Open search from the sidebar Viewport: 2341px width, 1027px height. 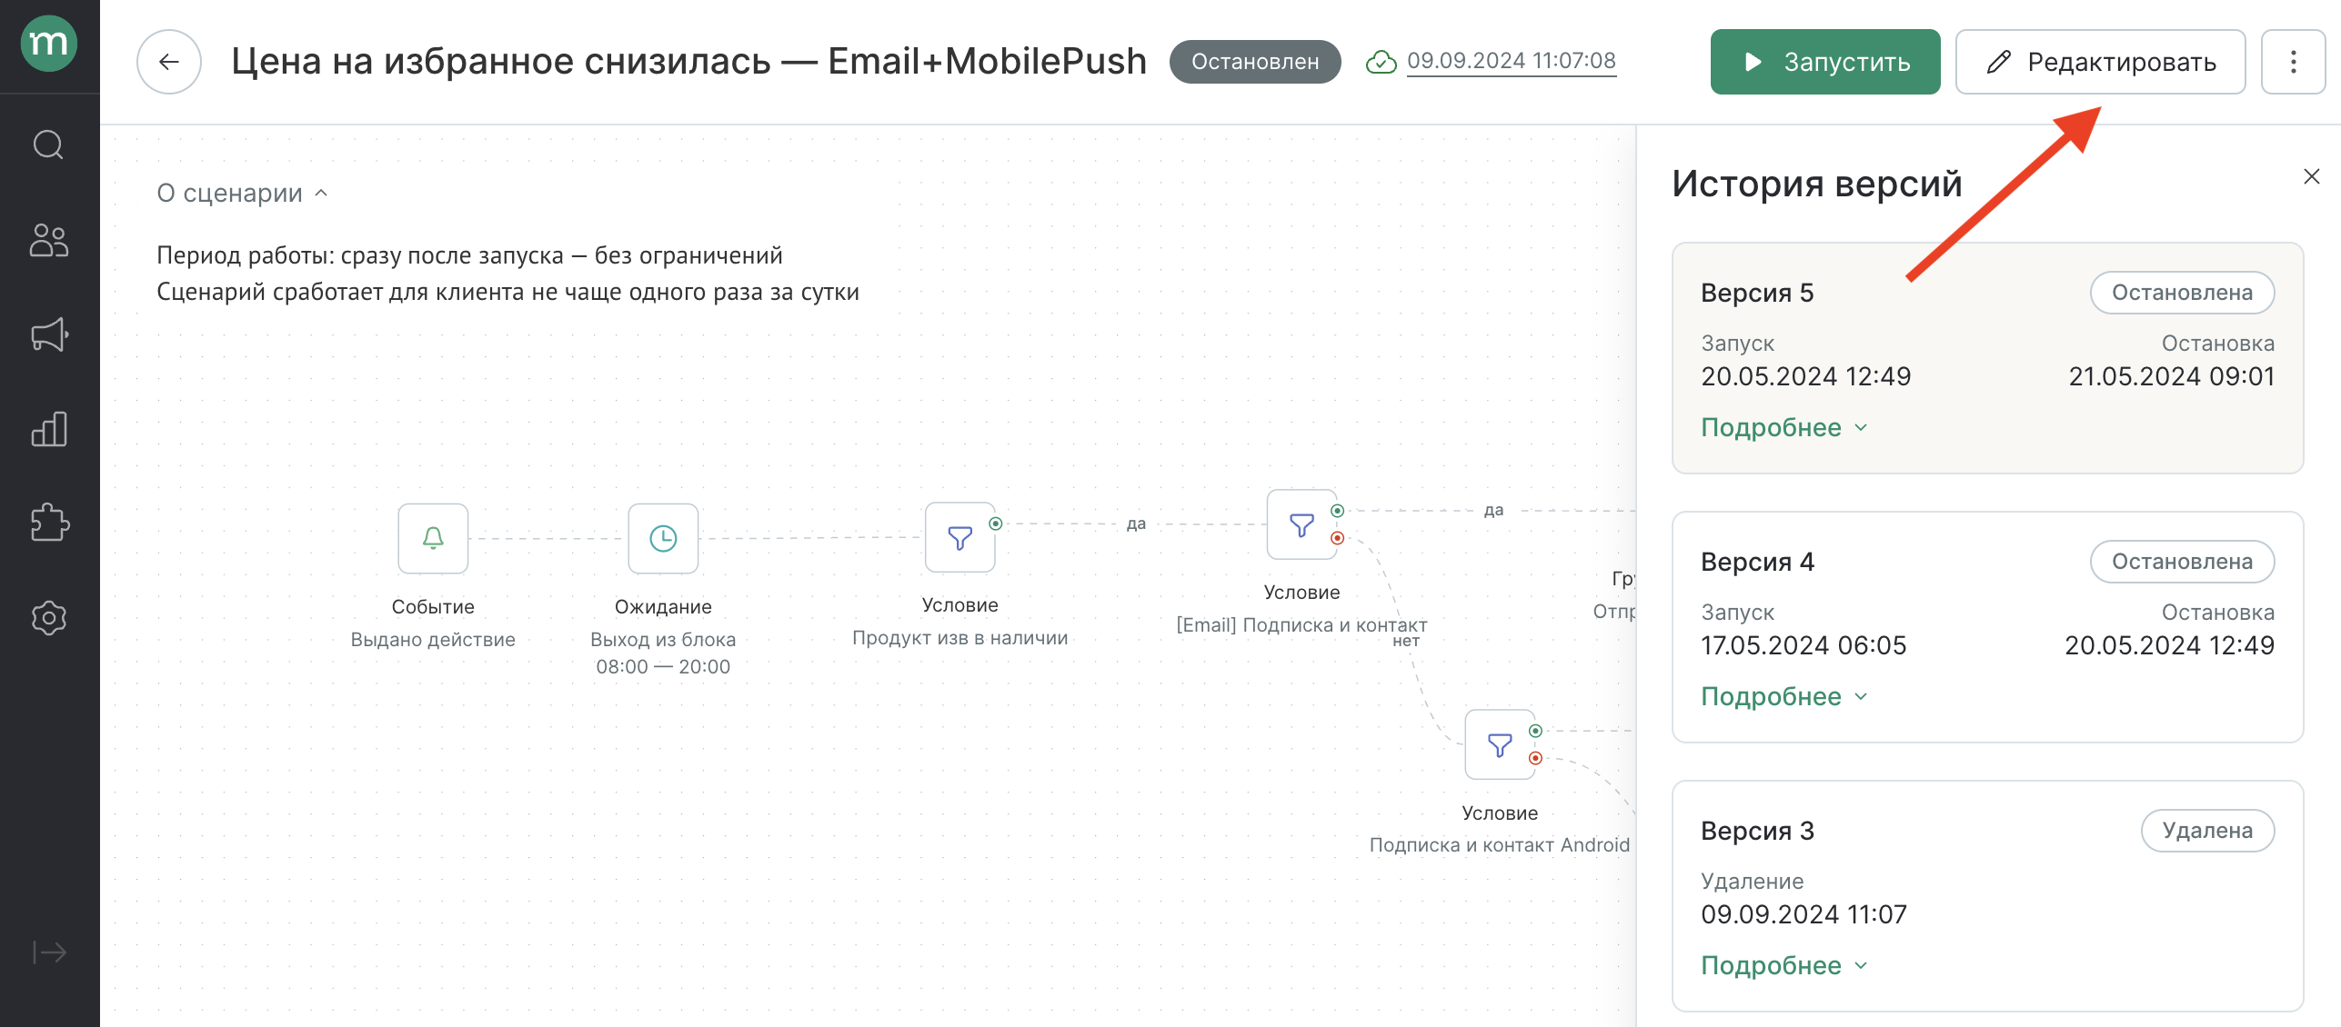coord(48,145)
